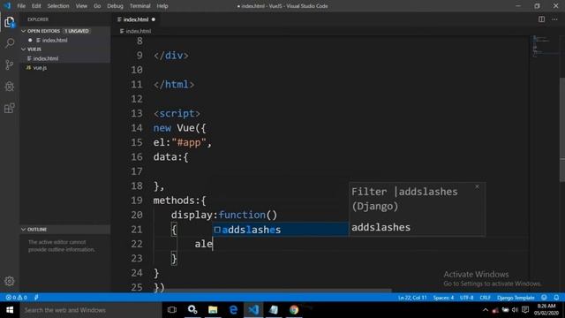Collapse the Outline section
Image resolution: width=565 pixels, height=318 pixels.
point(64,230)
